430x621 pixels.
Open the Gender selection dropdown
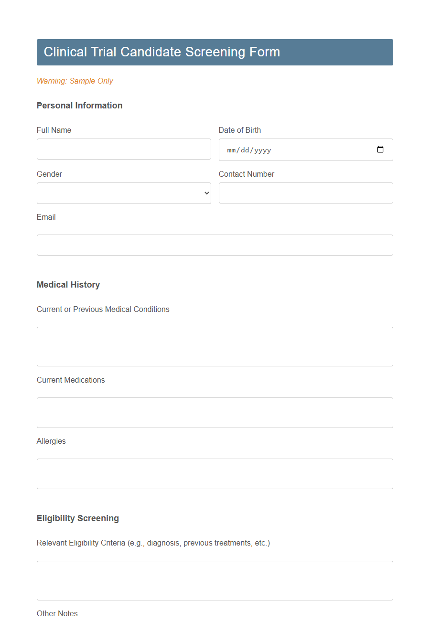pos(124,193)
